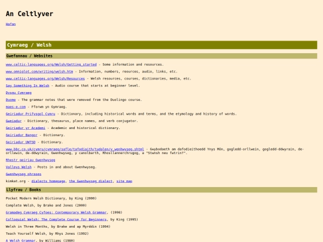Viewport: 323px width, 242px height.
Task: Click 'Posts in and about Gwenhwyseg' text
Action: (x=67, y=167)
